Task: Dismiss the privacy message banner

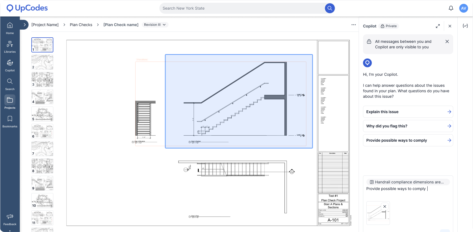Action: 447,41
